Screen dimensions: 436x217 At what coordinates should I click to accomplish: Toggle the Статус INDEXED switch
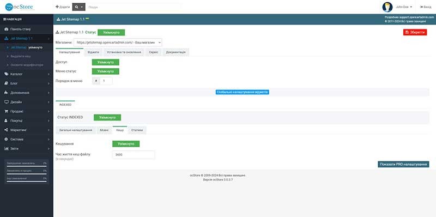coord(107,117)
